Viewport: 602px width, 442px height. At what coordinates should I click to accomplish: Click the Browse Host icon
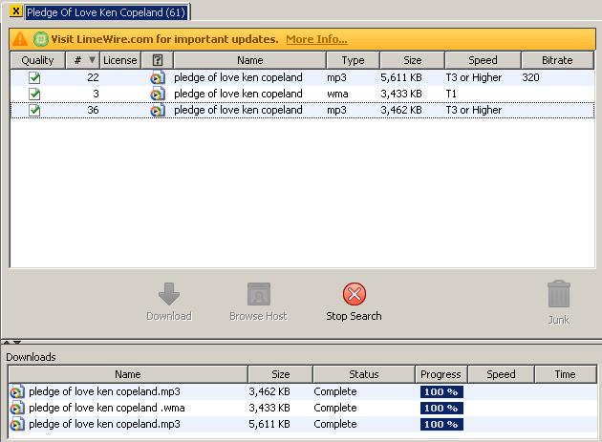coord(259,294)
